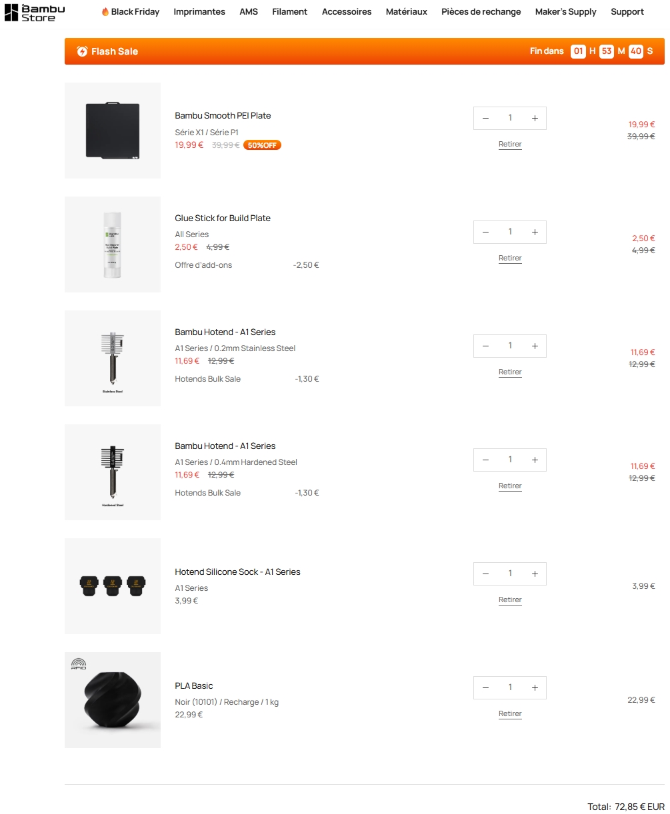Open the Pièces de rechange menu
Viewport: 670px width, 814px height.
point(481,12)
